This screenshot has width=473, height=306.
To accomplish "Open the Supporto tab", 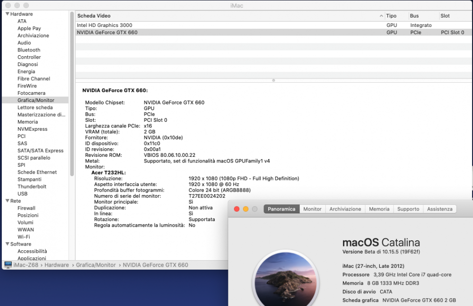I will click(x=408, y=209).
